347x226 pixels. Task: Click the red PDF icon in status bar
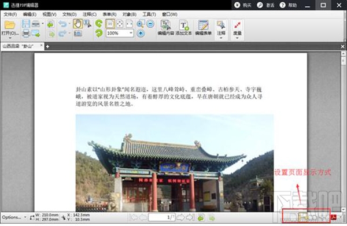(334, 217)
